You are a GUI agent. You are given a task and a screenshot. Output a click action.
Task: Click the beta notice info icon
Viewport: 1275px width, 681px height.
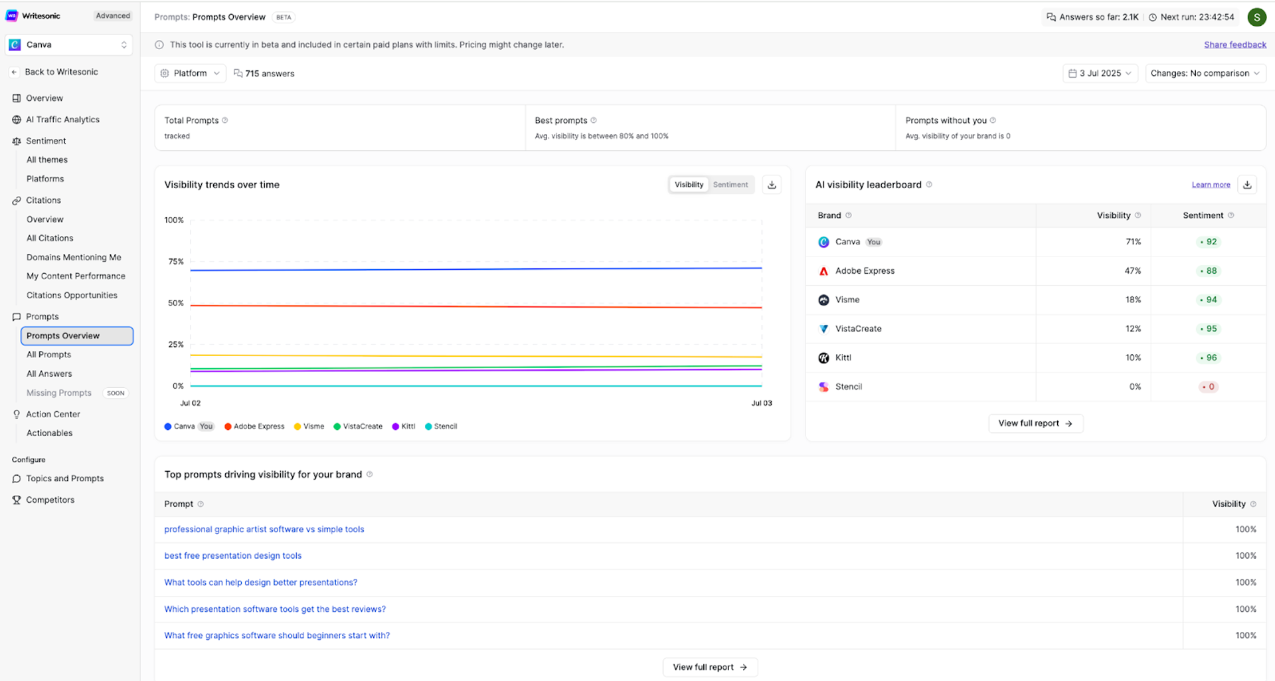point(159,45)
